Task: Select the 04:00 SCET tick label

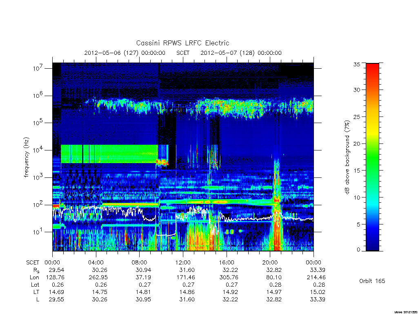Action: (96, 262)
